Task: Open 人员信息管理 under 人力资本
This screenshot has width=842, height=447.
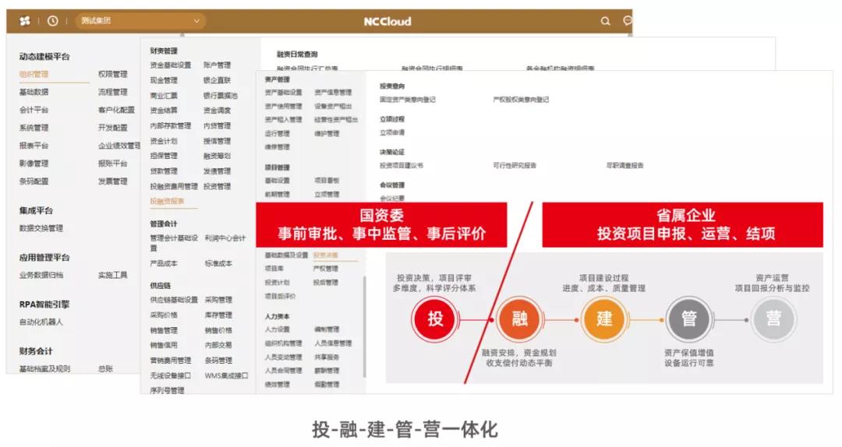Action: 333,343
